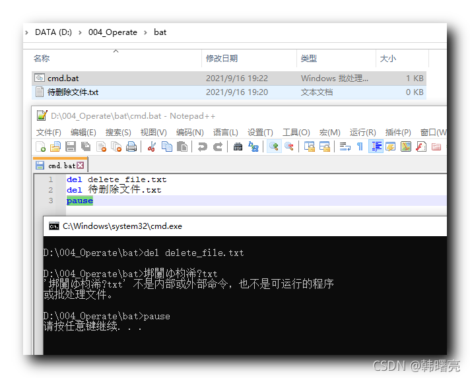Select the cmd.bat editor tab
Screen dimensions: 470x378
(x=61, y=166)
